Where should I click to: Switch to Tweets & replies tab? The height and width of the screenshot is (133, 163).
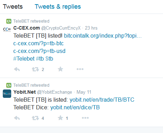coord(58,7)
